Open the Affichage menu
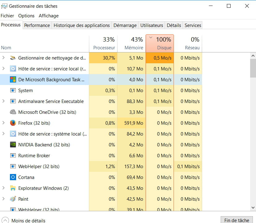 pos(49,16)
